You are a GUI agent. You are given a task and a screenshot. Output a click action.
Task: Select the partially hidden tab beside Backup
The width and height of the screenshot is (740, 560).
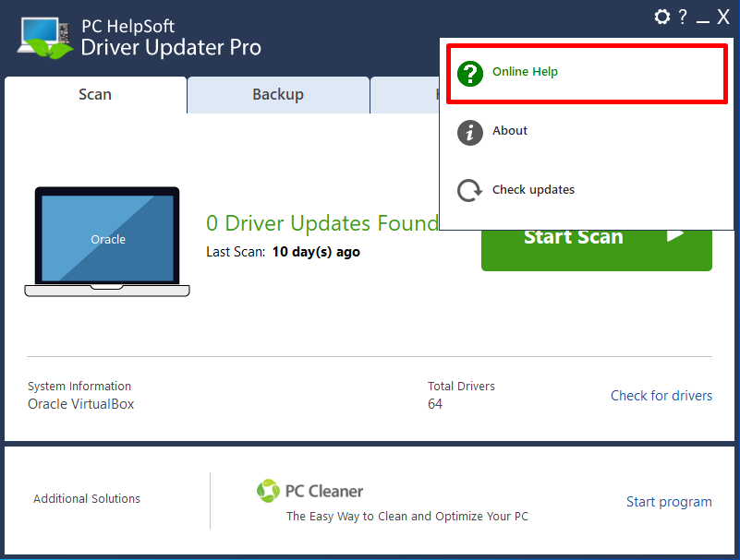point(405,95)
